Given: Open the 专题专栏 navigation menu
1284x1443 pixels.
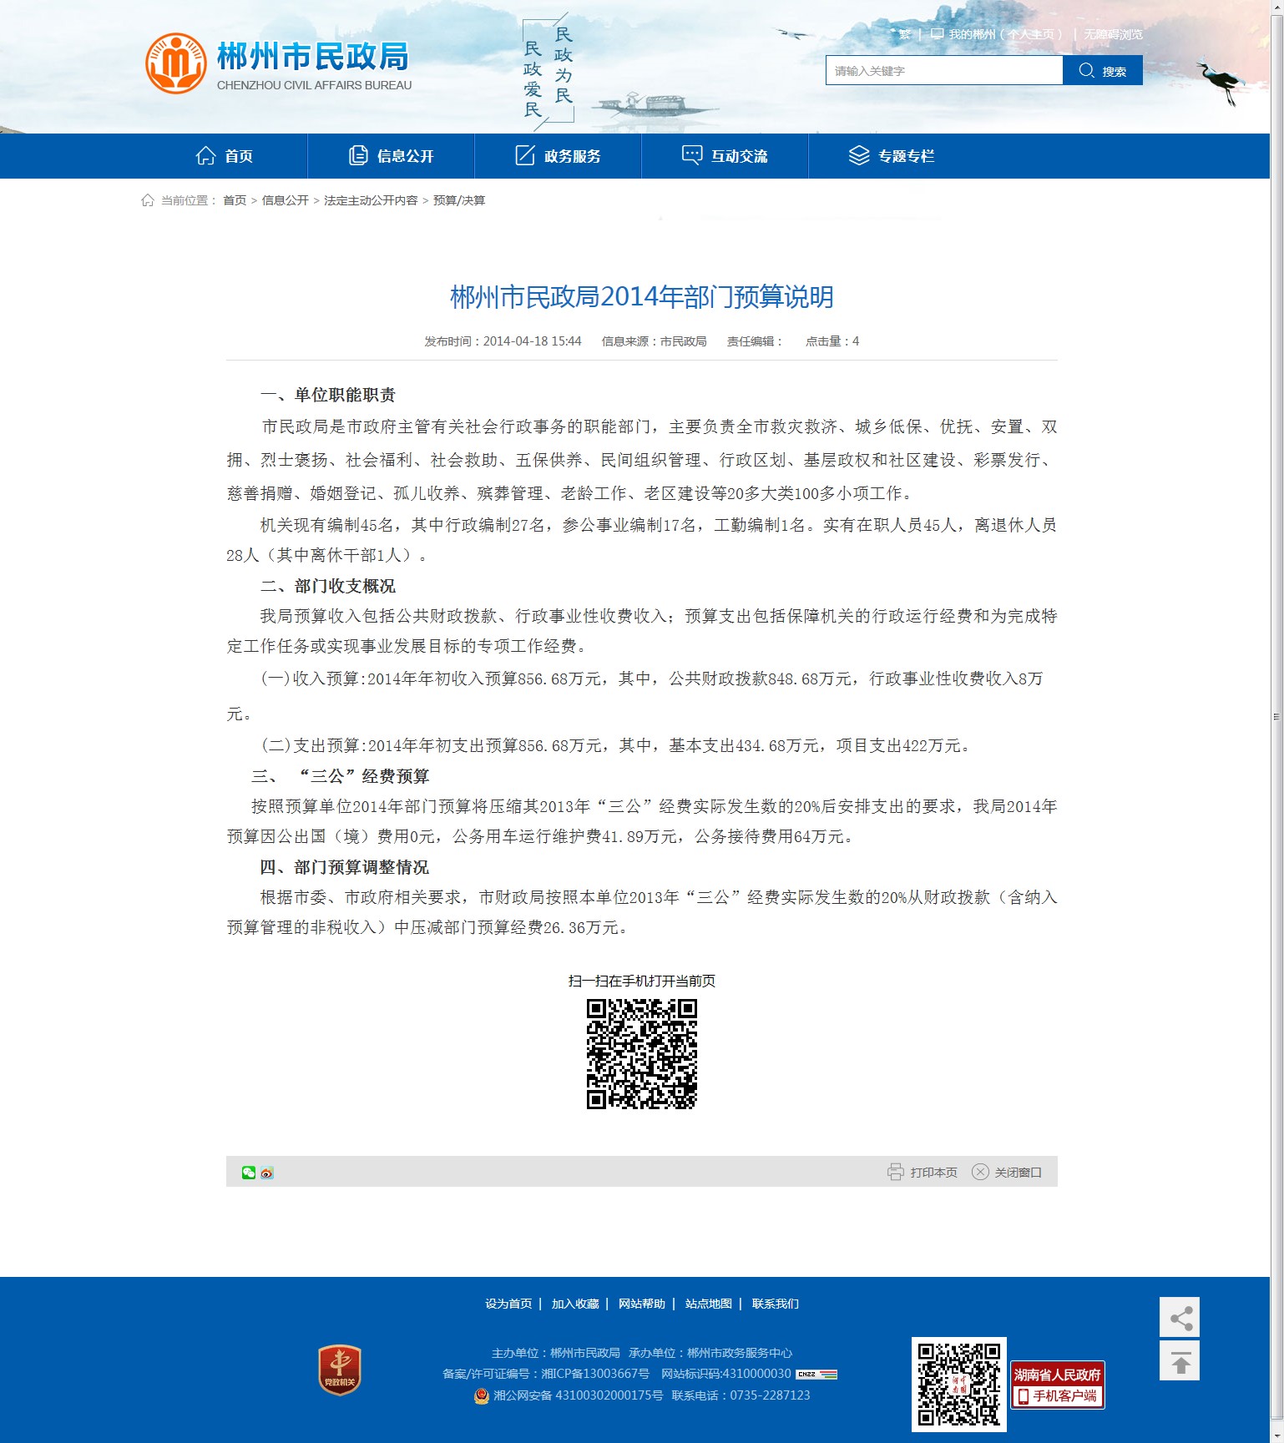Looking at the screenshot, I should (x=892, y=156).
